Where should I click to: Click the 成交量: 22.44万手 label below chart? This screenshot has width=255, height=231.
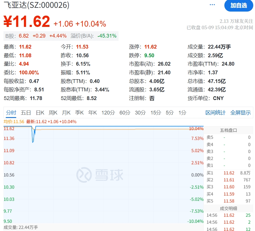[21, 228]
